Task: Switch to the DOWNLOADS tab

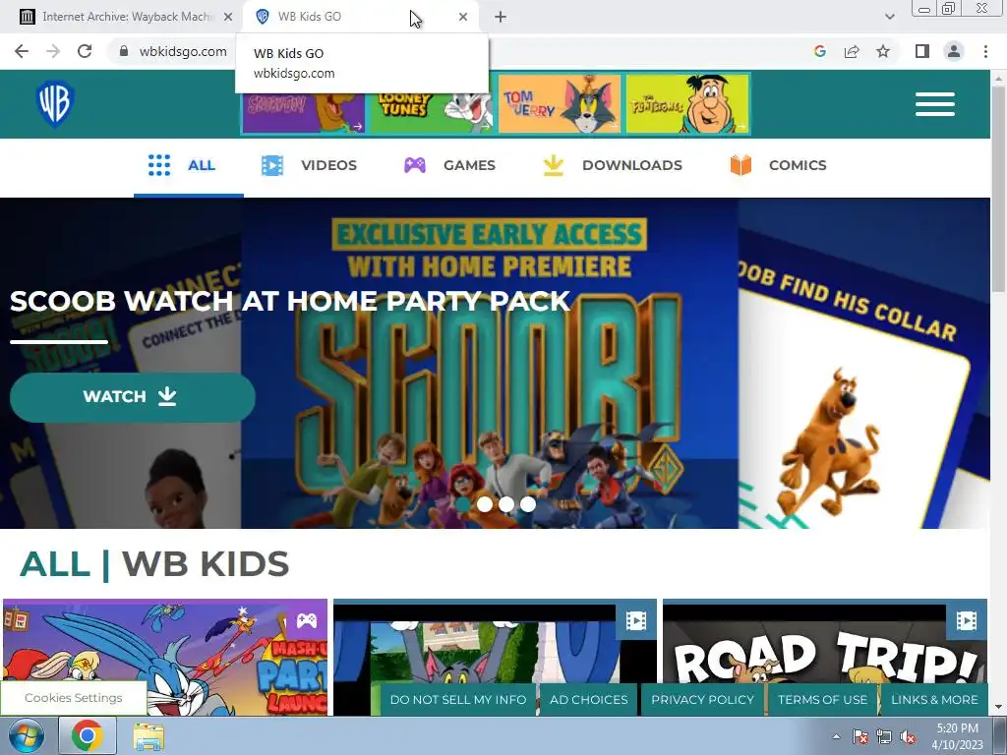Action: [612, 165]
